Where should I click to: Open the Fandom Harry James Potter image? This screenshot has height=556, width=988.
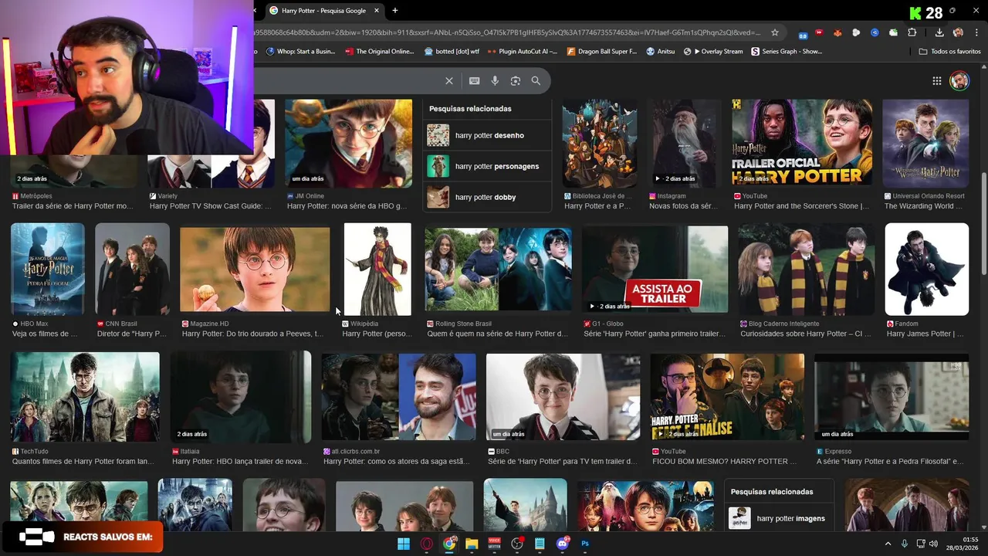[x=926, y=269]
